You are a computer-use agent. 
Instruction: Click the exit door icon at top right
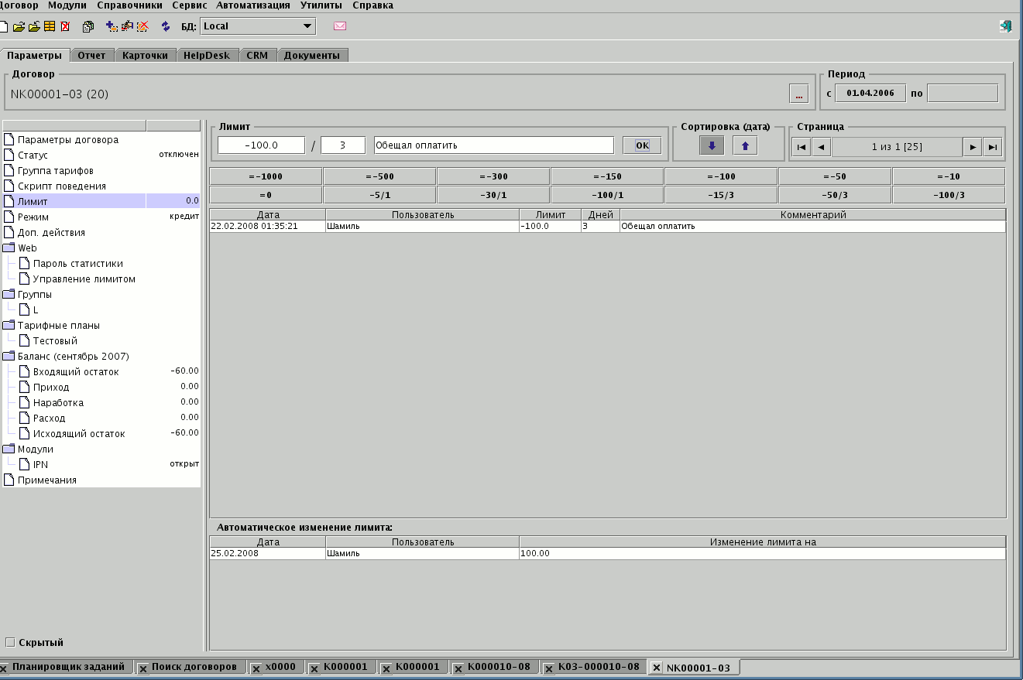tap(1005, 26)
